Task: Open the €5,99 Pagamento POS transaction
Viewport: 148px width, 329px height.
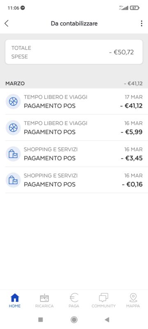Action: coord(74,127)
